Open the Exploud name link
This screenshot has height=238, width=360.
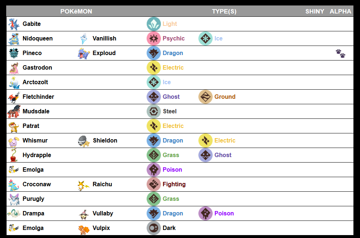pos(104,53)
